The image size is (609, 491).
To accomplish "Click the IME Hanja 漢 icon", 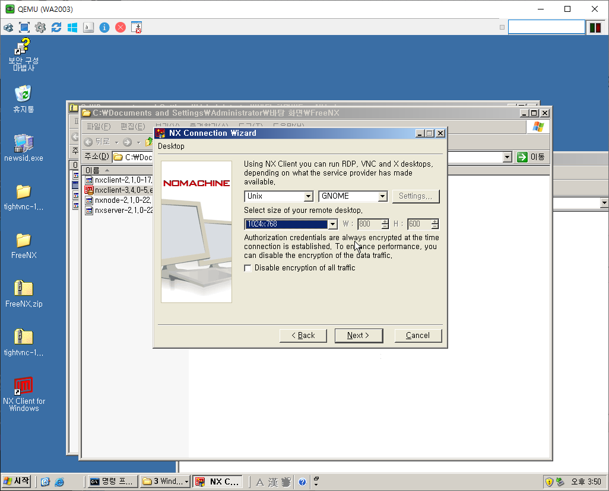I will [273, 482].
